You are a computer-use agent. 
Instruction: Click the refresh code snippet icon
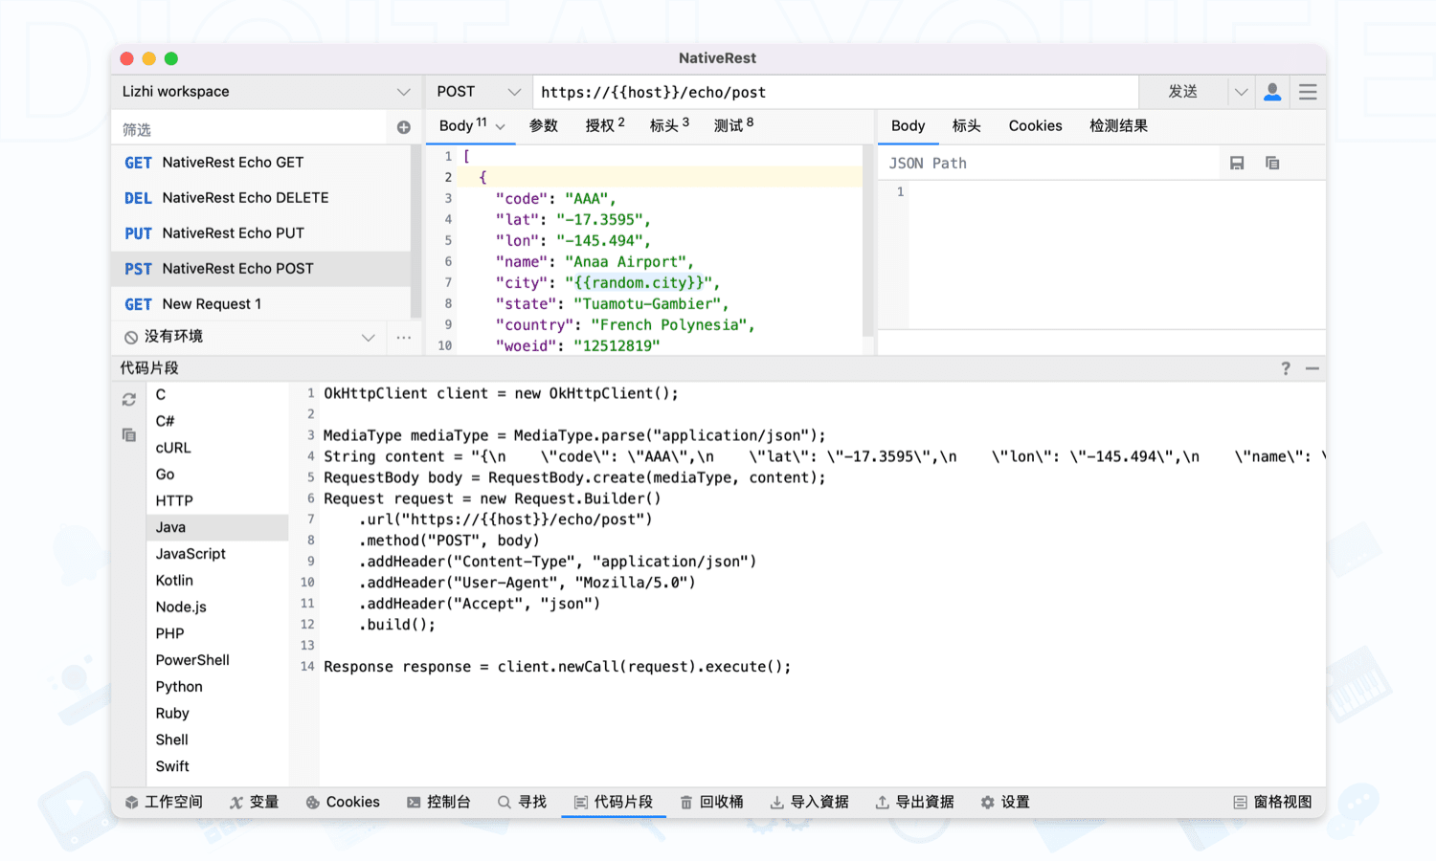tap(129, 400)
